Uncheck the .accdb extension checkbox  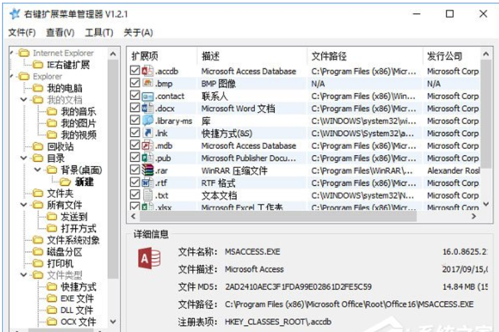click(135, 70)
